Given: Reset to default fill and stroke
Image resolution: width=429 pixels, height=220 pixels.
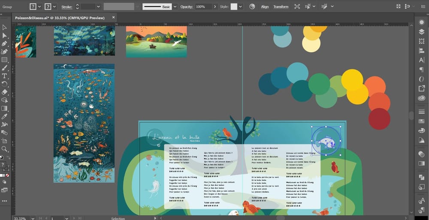Looking at the screenshot, I should point(2,157).
